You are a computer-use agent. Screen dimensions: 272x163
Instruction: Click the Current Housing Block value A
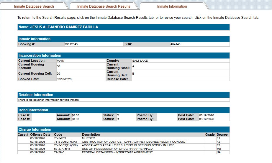point(133,66)
